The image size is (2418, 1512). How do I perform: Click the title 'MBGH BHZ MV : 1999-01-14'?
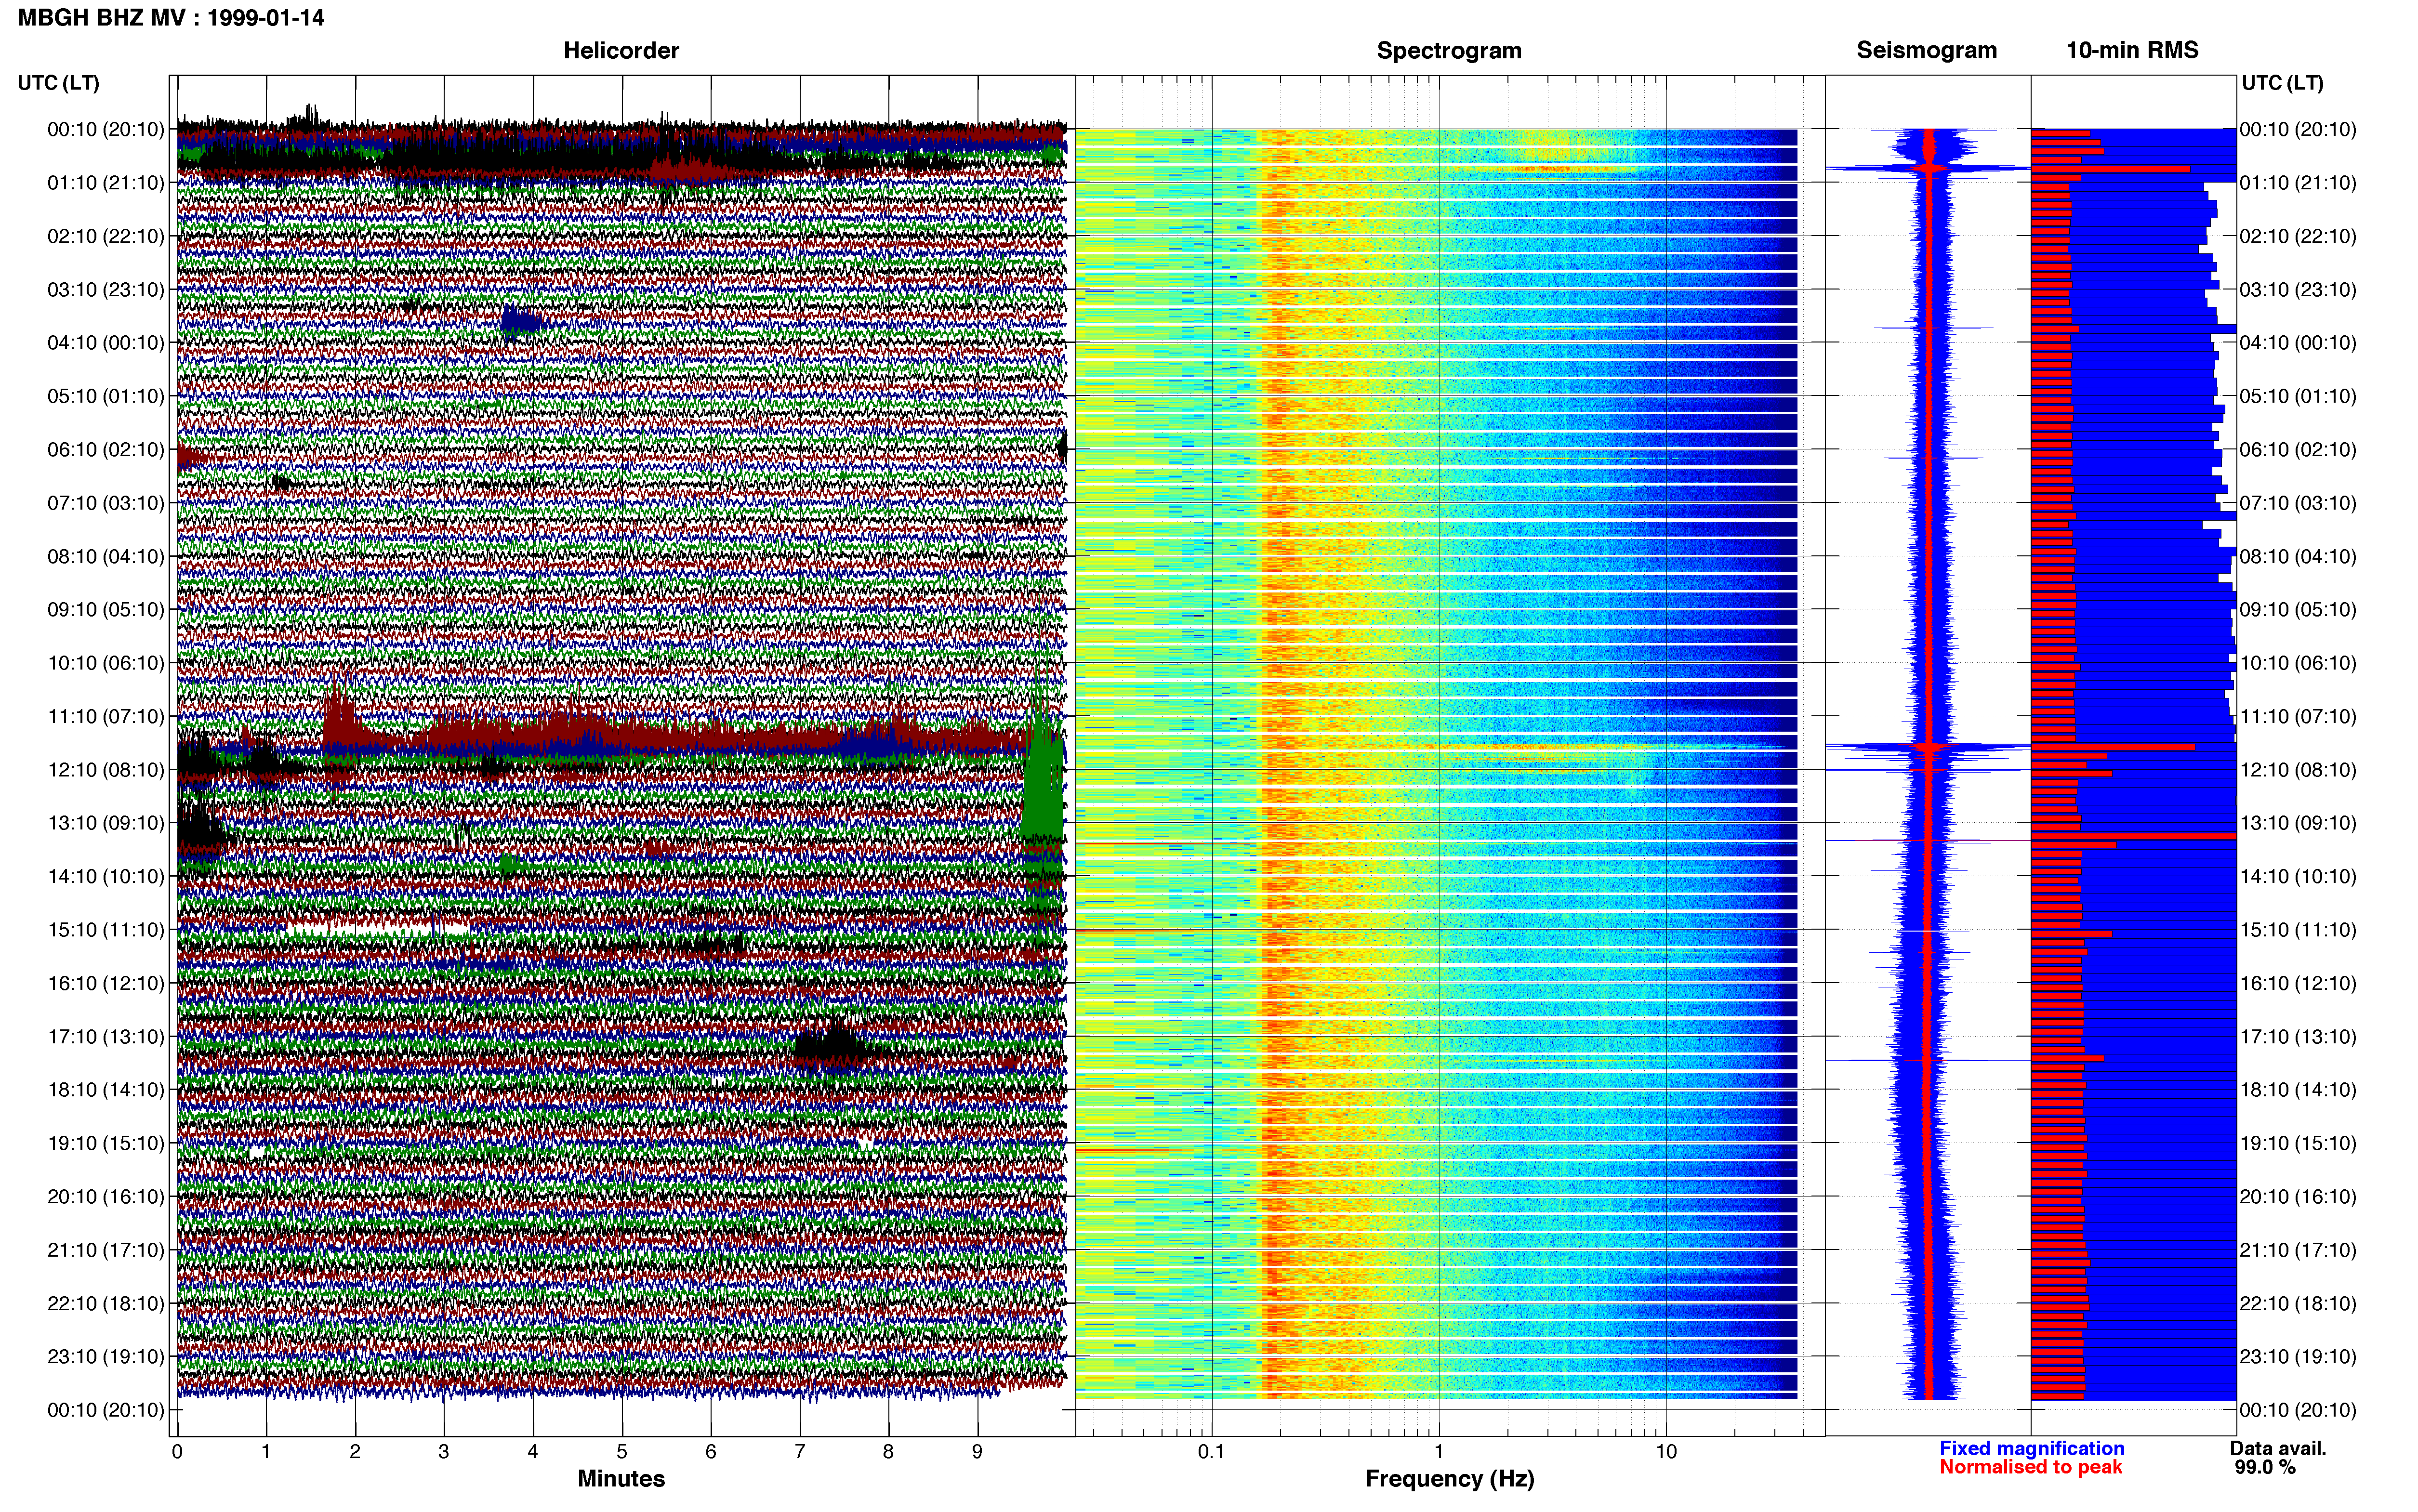click(x=171, y=18)
